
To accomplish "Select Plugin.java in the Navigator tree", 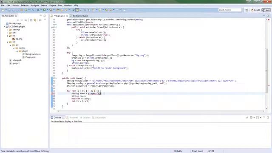I will (29, 57).
